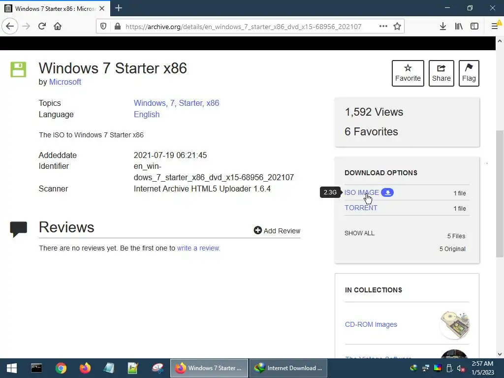The image size is (504, 378).
Task: Open the Library bookmarks icon
Action: pyautogui.click(x=459, y=27)
